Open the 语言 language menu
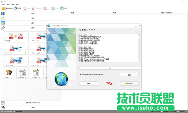This screenshot has height=113, width=188. [x=13, y=4]
